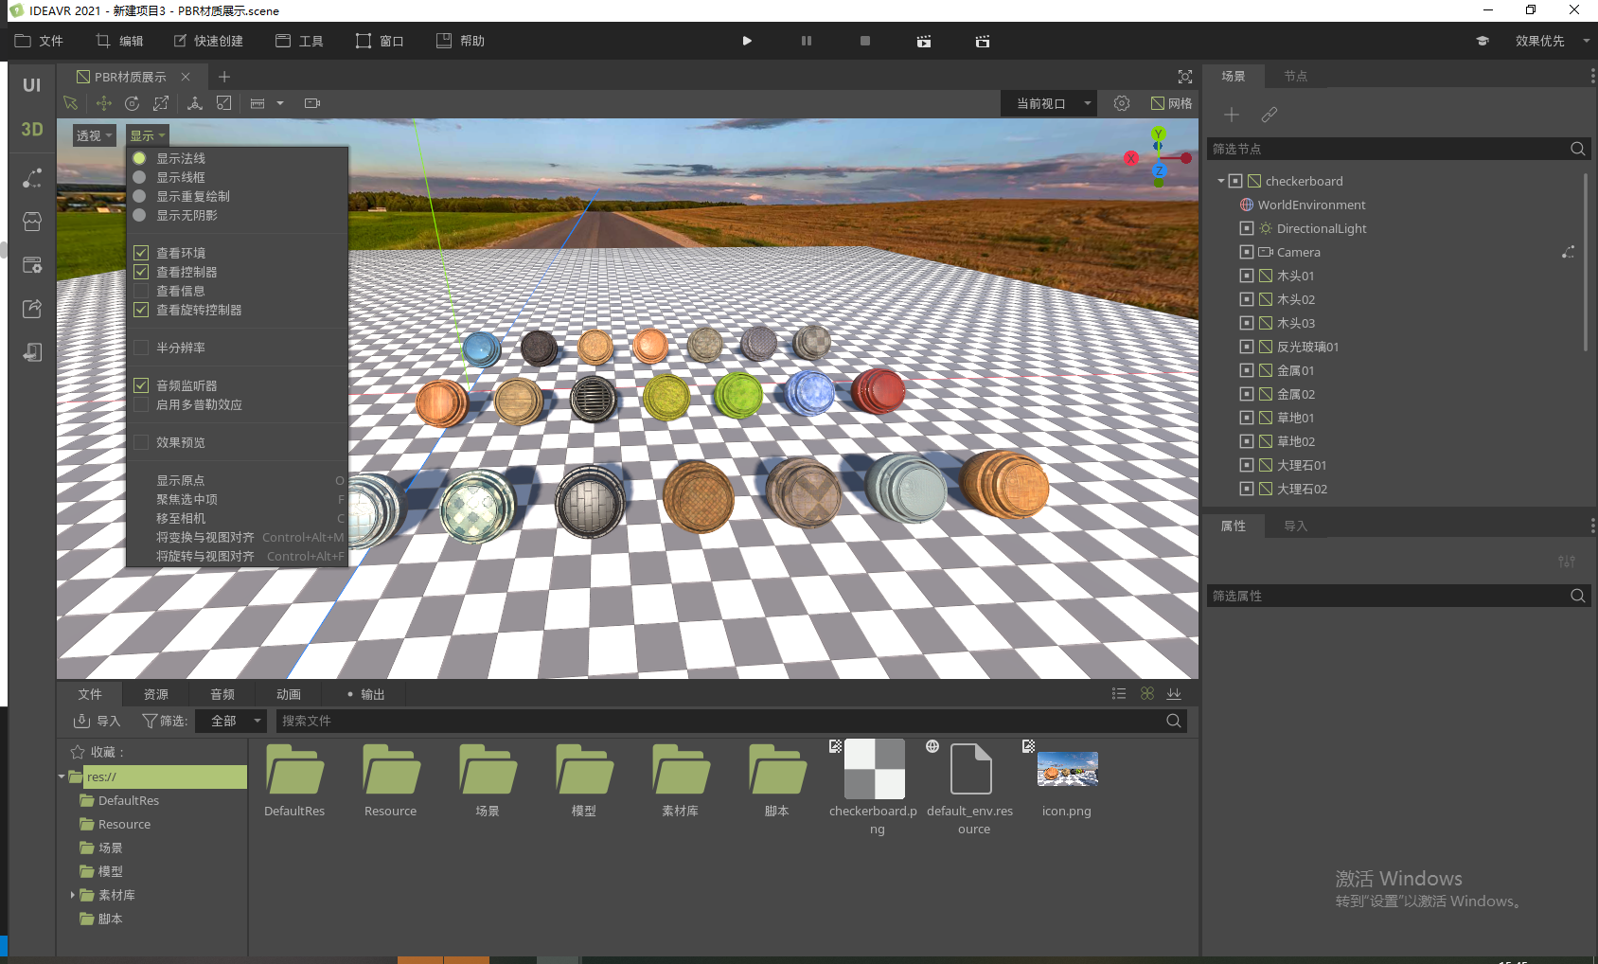Pause the running scene
Image resolution: width=1598 pixels, height=964 pixels.
pos(807,41)
